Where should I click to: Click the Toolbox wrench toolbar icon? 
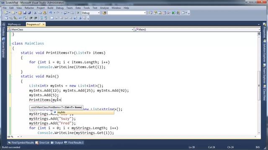pyautogui.click(x=169, y=13)
